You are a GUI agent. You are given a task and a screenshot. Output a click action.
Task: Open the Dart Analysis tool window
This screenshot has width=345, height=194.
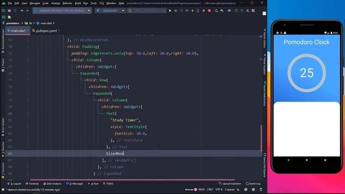click(52, 183)
